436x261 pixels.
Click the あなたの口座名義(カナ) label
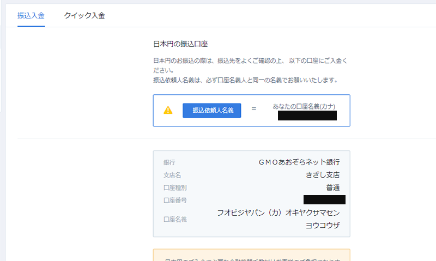point(304,106)
